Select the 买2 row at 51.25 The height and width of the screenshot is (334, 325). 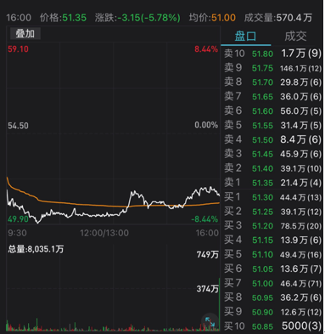pos(272,212)
